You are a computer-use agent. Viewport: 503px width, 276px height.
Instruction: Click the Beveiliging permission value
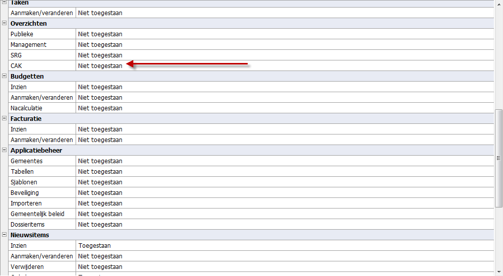pyautogui.click(x=100, y=193)
